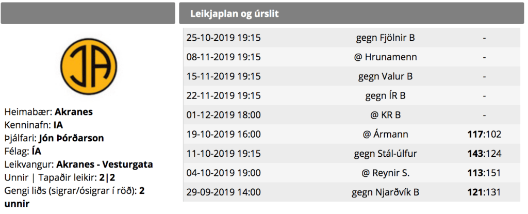Click the empty gray header bar
528x214 pixels.
pos(88,13)
